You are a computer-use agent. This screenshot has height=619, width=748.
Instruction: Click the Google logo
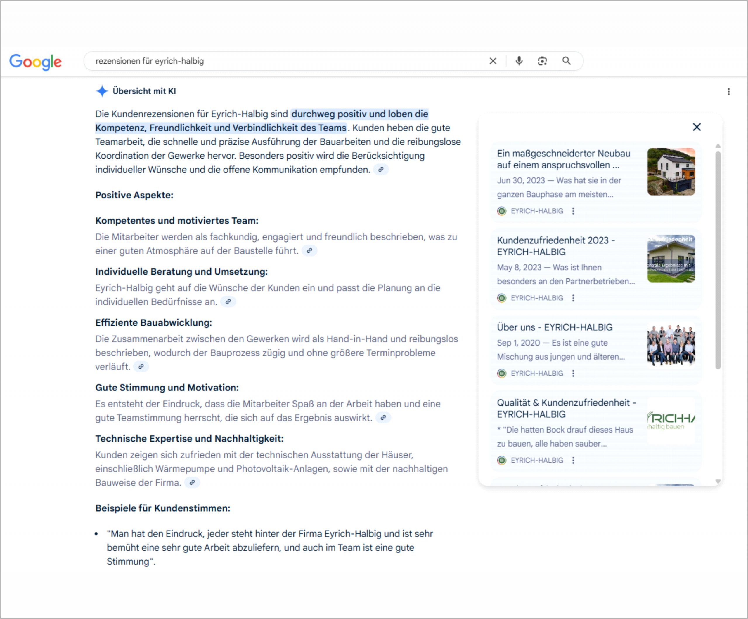(35, 62)
